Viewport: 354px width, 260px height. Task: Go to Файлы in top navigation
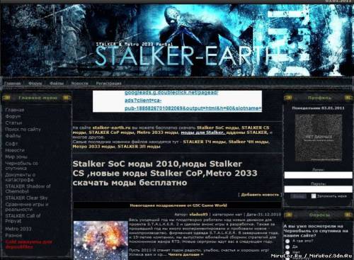(57, 84)
